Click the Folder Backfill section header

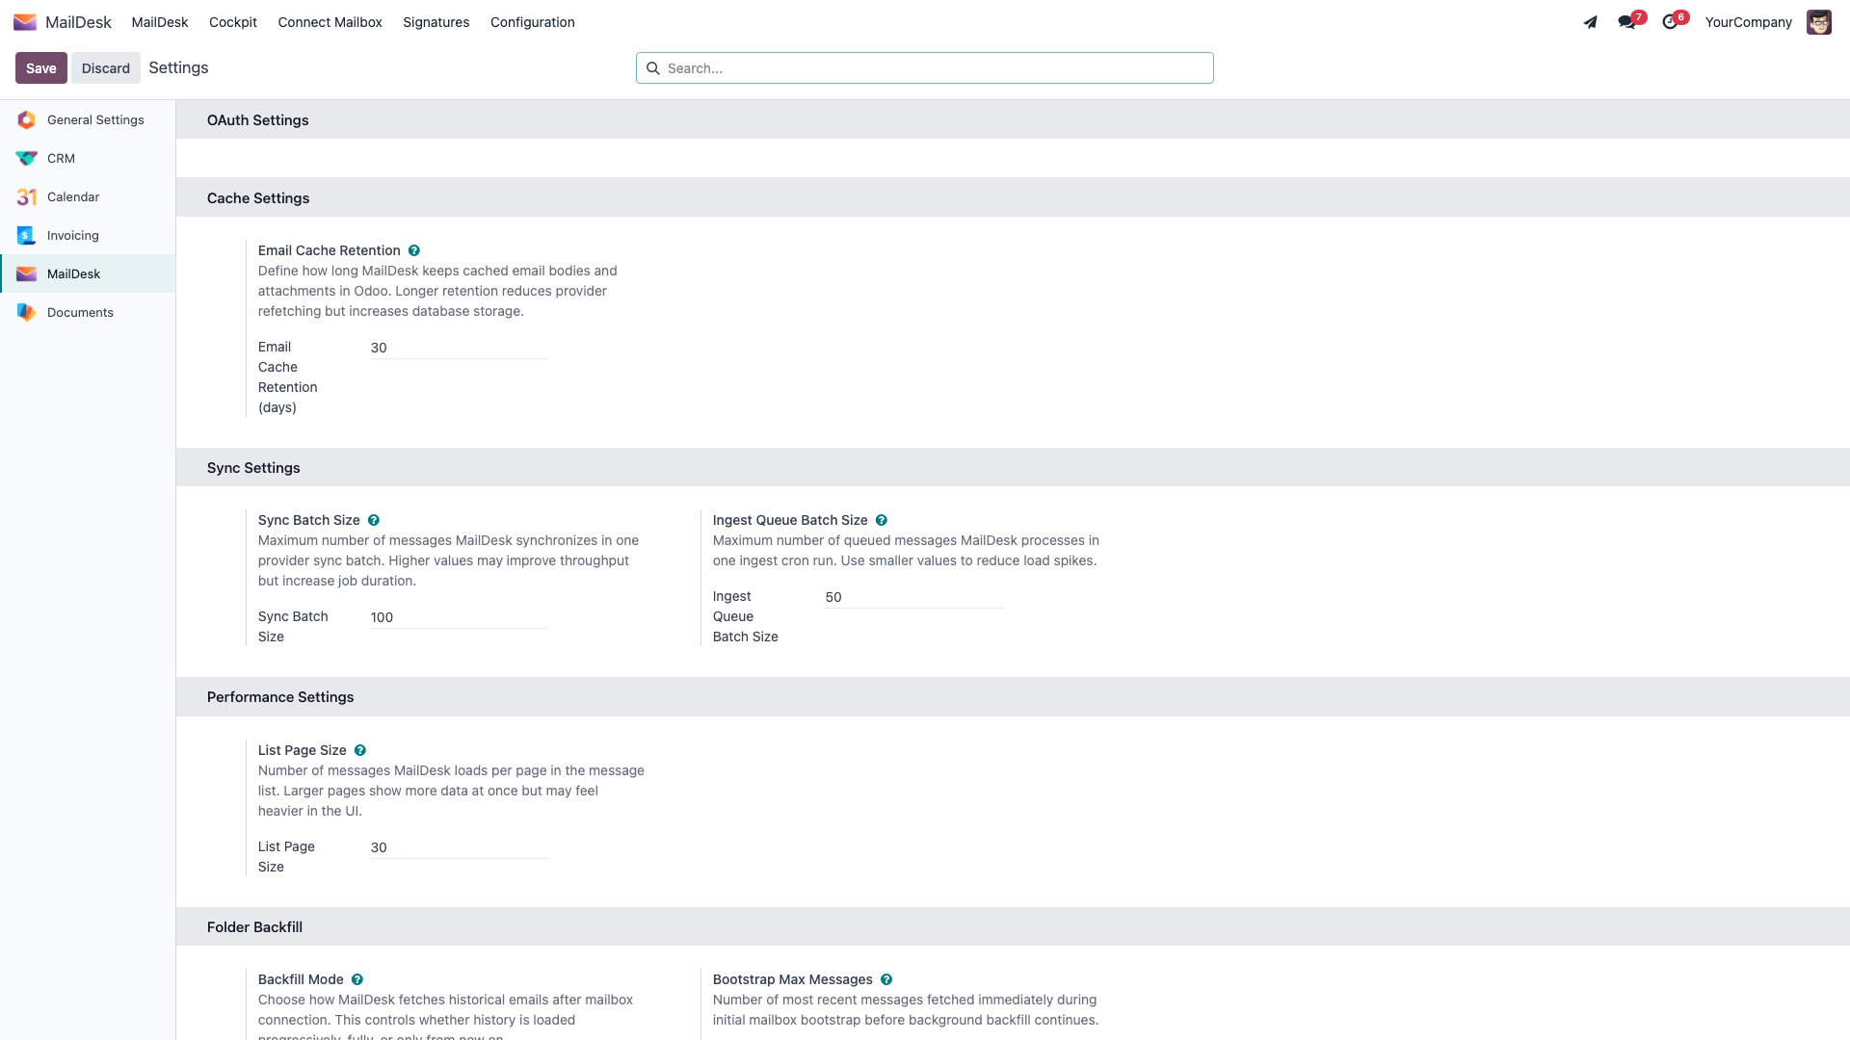click(254, 927)
